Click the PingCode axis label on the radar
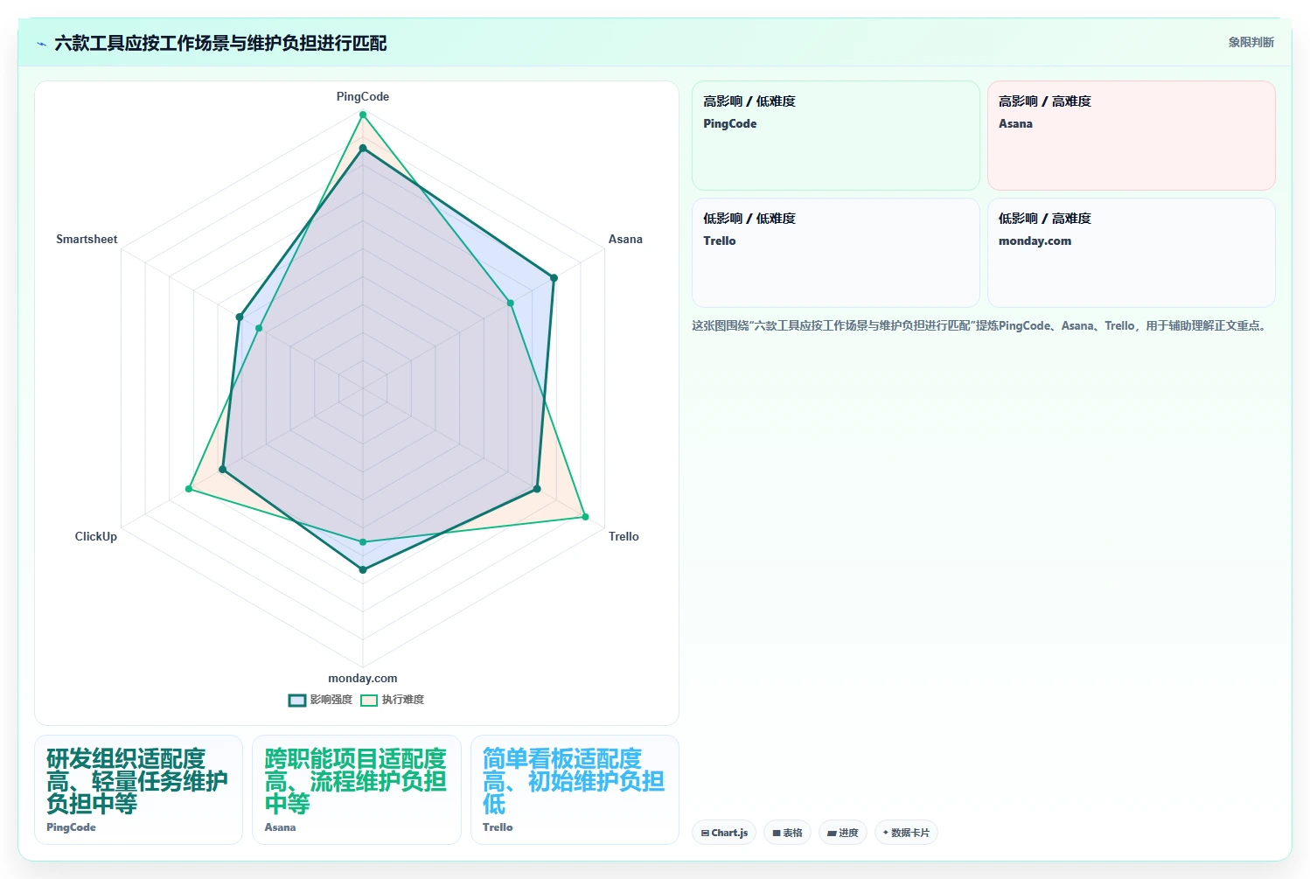 pyautogui.click(x=363, y=97)
